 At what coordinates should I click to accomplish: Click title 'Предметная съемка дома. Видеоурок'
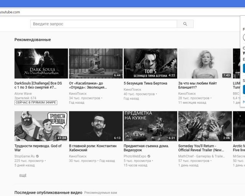pos(146,148)
